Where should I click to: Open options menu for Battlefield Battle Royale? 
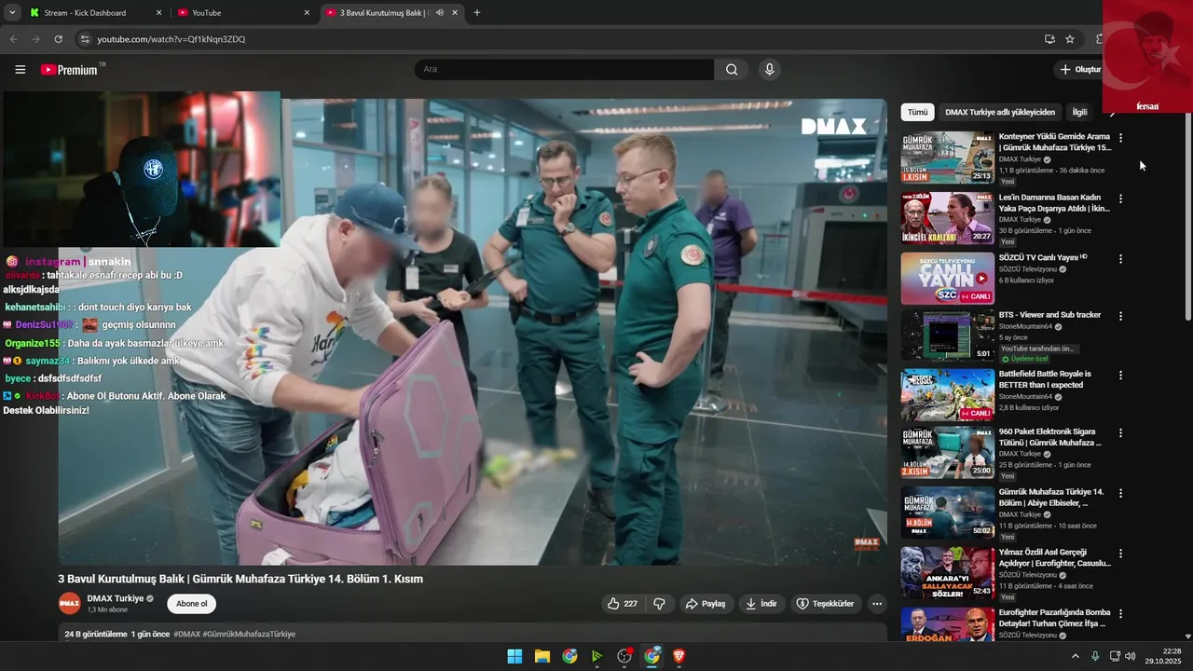tap(1120, 375)
